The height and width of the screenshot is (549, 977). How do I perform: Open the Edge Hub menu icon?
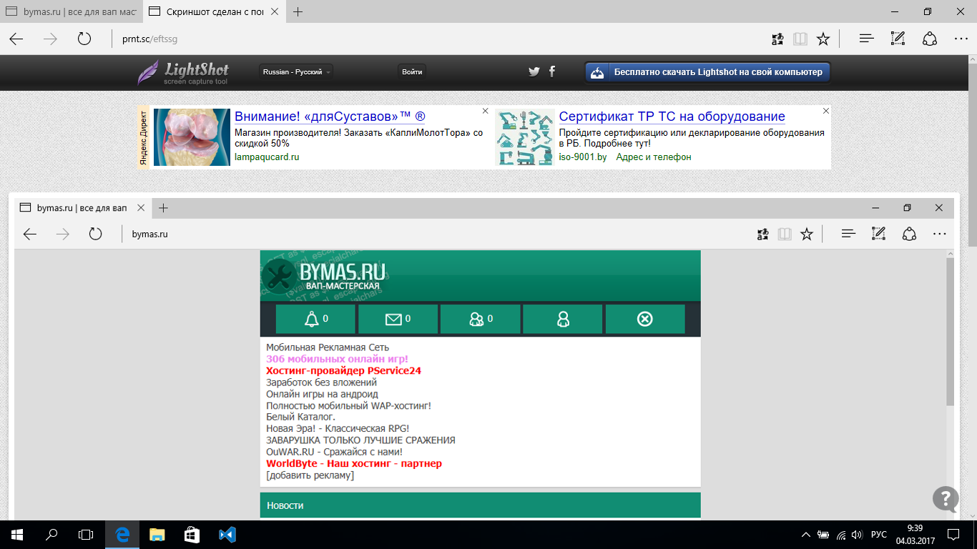tap(867, 39)
